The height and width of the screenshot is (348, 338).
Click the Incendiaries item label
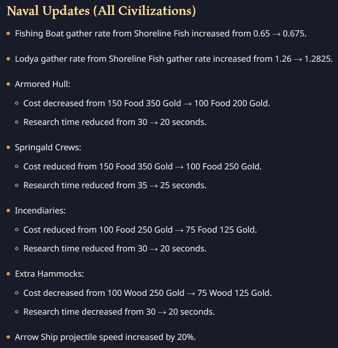point(40,211)
